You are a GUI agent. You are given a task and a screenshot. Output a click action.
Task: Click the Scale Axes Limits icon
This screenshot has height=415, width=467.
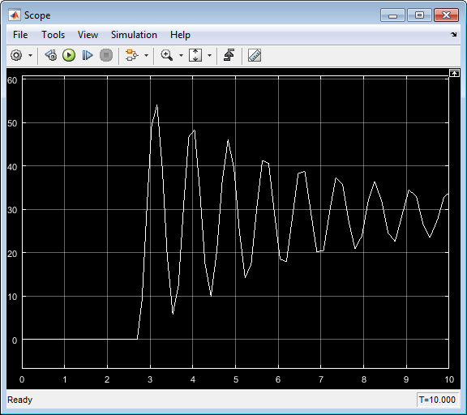point(195,55)
